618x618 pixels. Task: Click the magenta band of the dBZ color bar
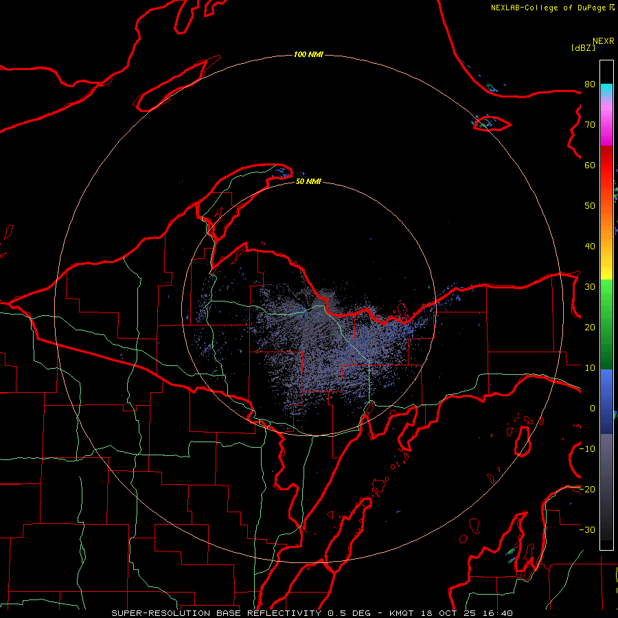pos(606,126)
